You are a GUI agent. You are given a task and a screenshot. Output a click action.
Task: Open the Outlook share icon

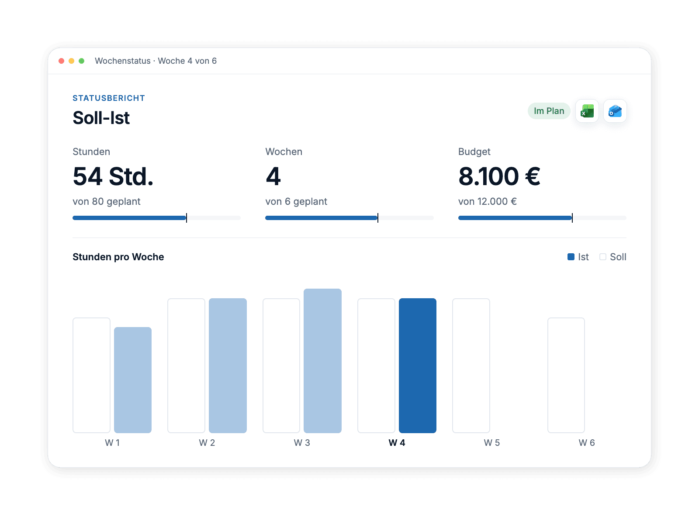tap(615, 111)
